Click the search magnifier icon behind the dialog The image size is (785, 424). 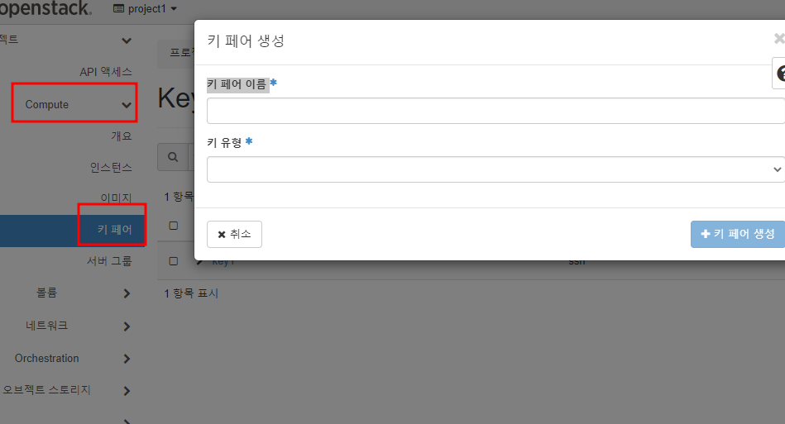tap(173, 157)
